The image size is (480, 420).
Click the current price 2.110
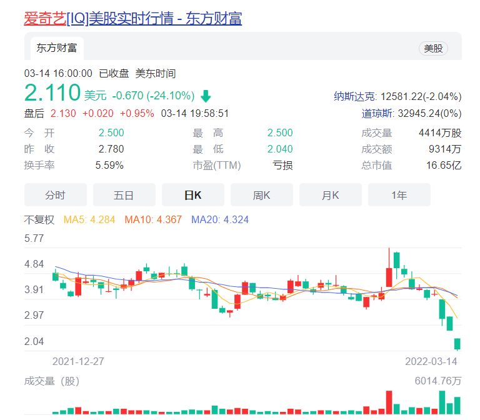tap(52, 92)
